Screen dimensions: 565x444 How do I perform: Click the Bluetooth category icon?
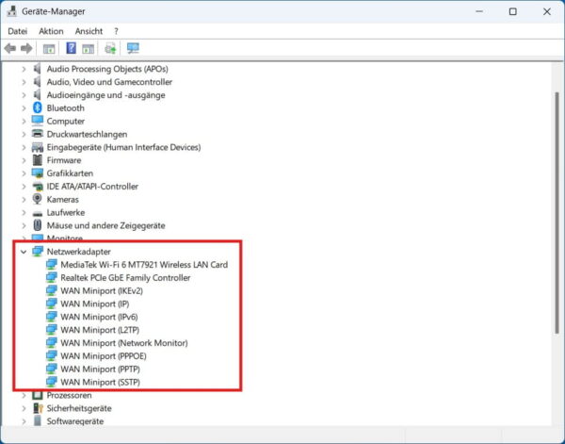[38, 107]
